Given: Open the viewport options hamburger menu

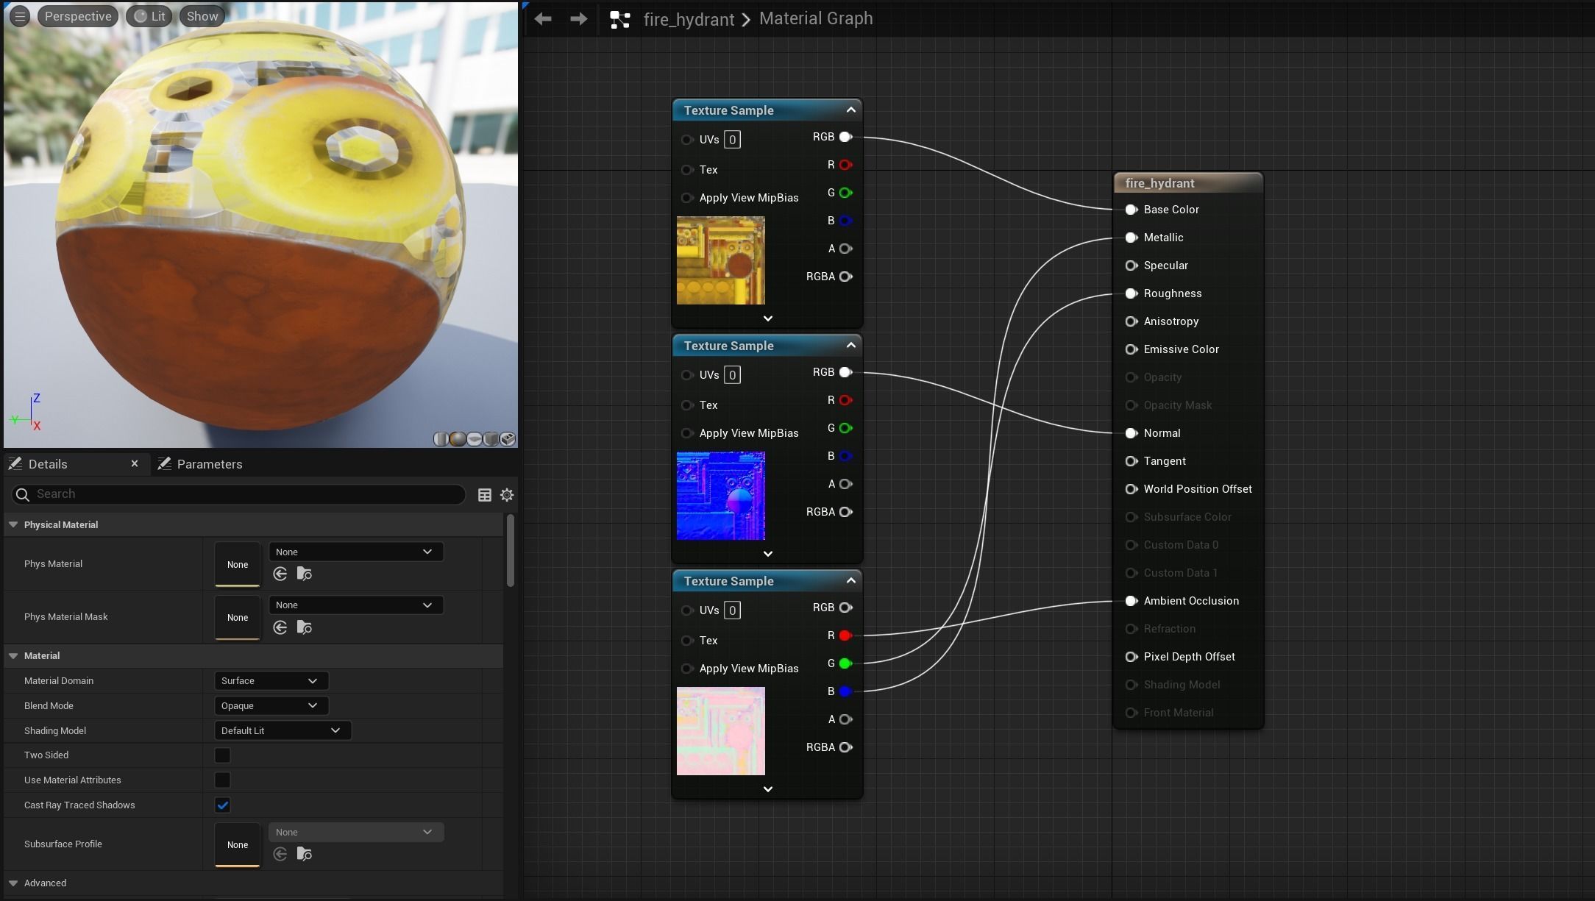Looking at the screenshot, I should [20, 16].
